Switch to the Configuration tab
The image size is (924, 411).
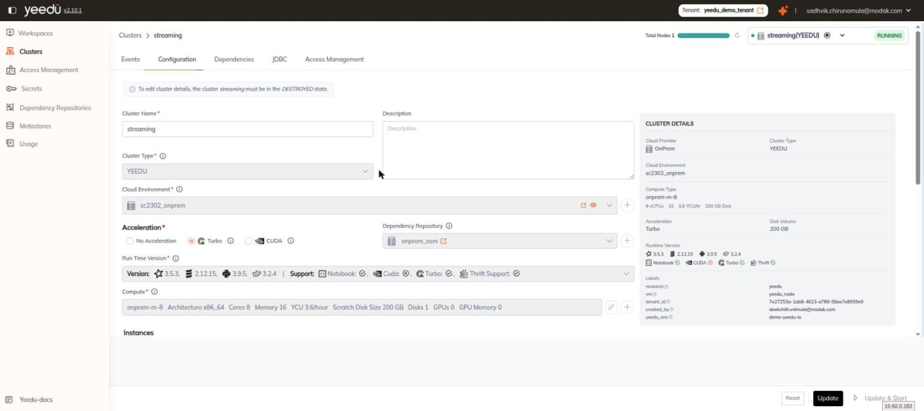point(177,59)
